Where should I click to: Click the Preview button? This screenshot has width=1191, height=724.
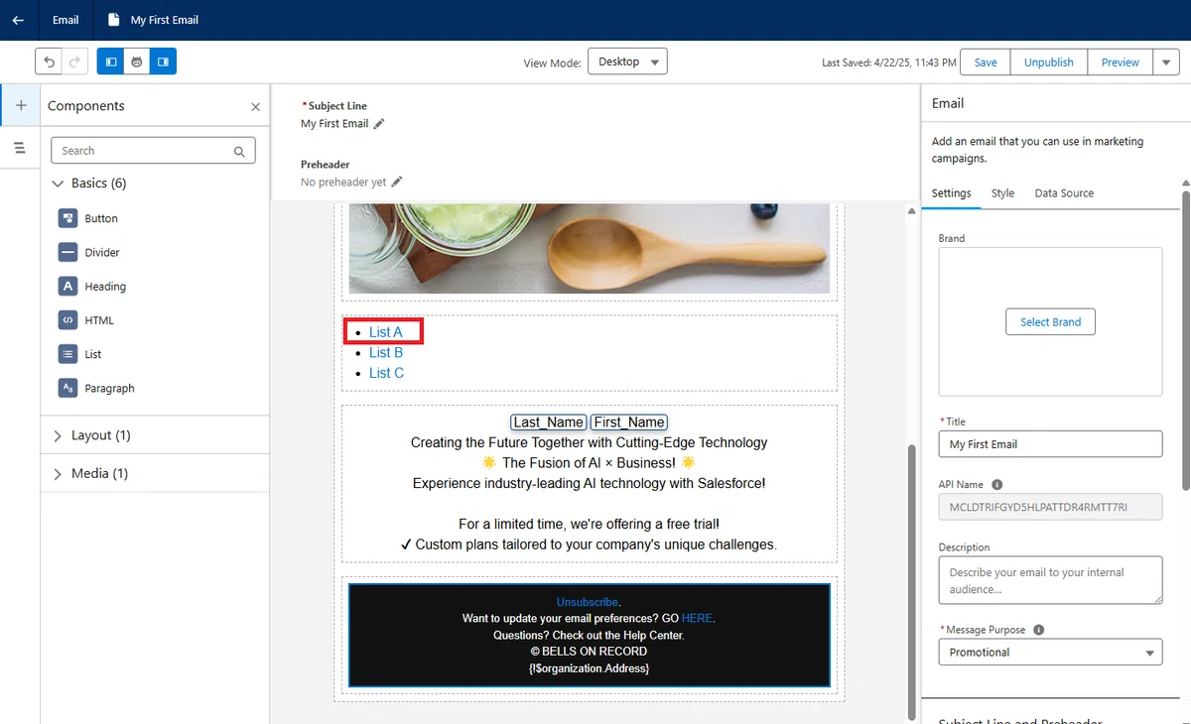[x=1121, y=61]
